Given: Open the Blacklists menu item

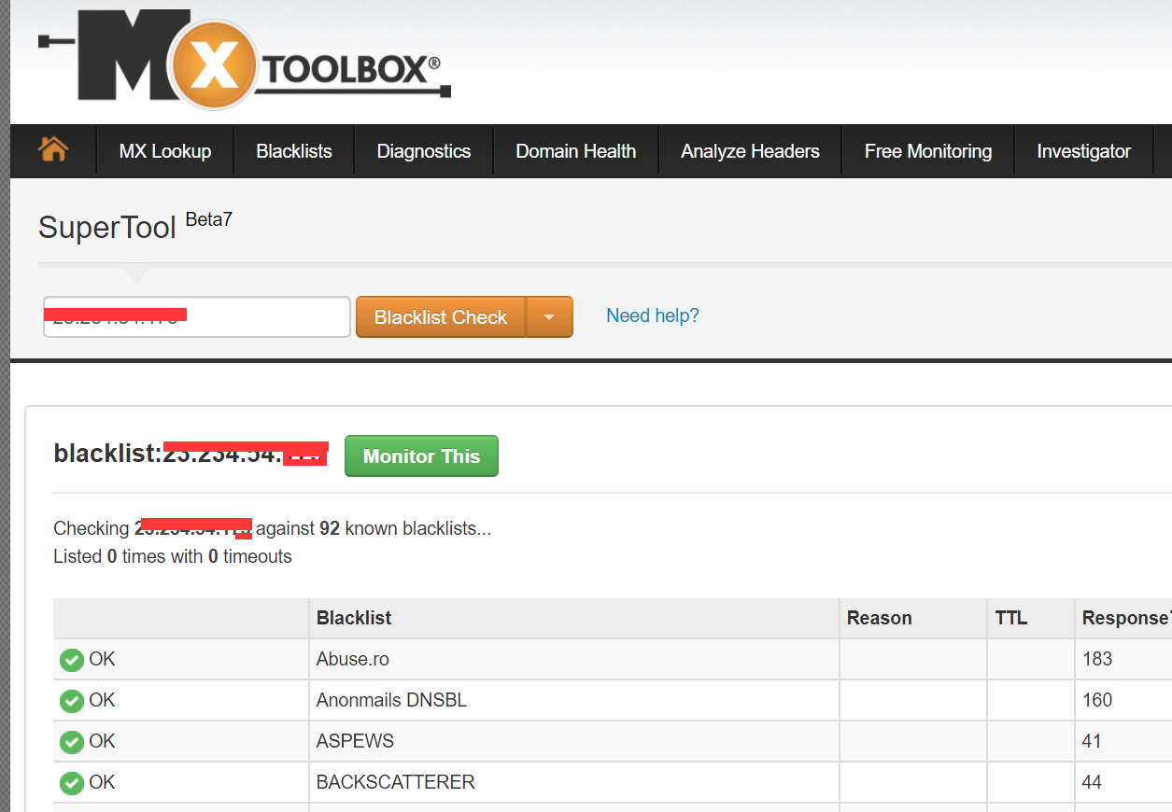Looking at the screenshot, I should point(294,151).
